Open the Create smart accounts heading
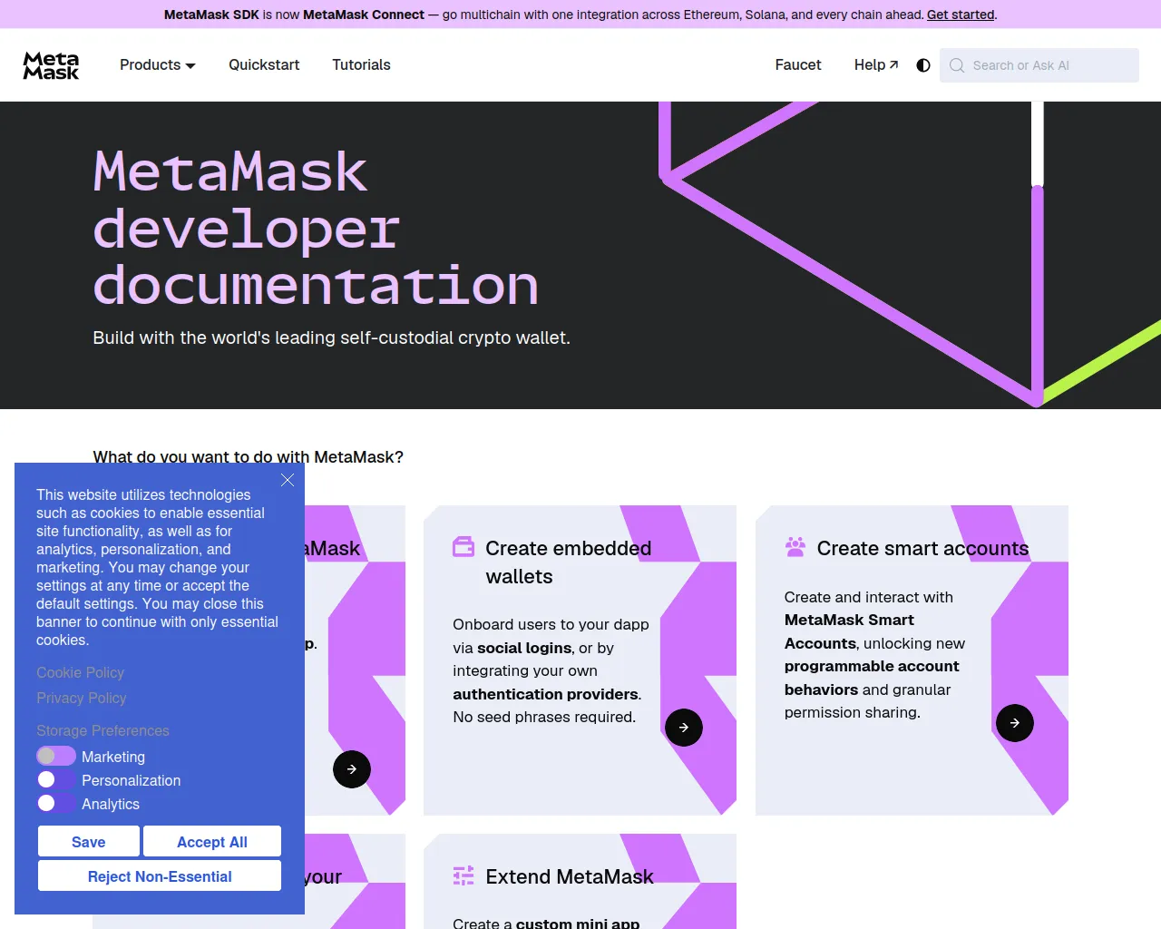Viewport: 1161px width, 929px height. coord(923,548)
